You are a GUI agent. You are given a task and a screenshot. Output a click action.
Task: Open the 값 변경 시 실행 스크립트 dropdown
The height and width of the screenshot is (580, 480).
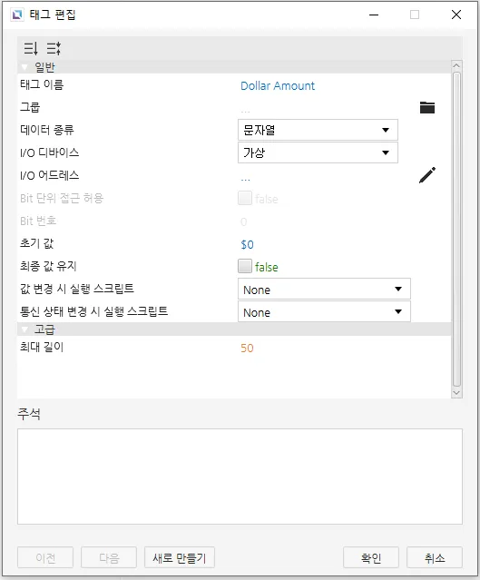pos(324,289)
